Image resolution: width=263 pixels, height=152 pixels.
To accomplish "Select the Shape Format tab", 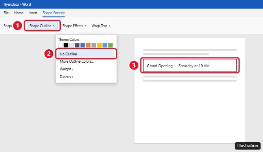I will pos(53,13).
